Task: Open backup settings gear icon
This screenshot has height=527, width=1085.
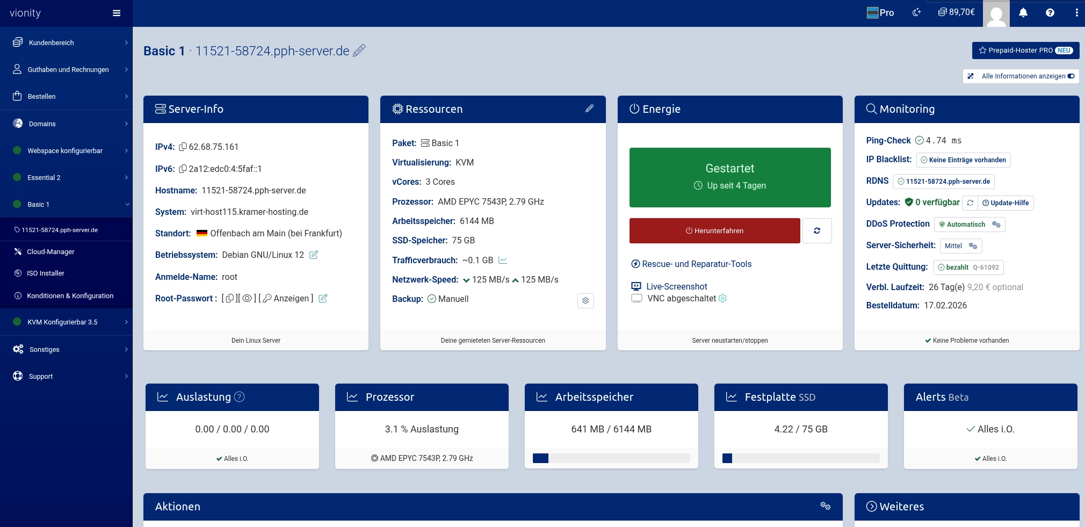Action: (x=585, y=301)
